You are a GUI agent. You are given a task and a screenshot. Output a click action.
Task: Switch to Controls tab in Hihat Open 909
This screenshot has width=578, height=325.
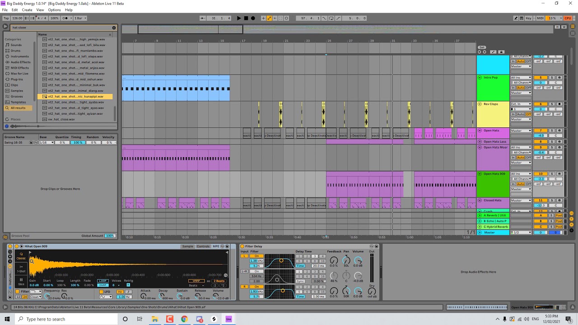(x=203, y=246)
